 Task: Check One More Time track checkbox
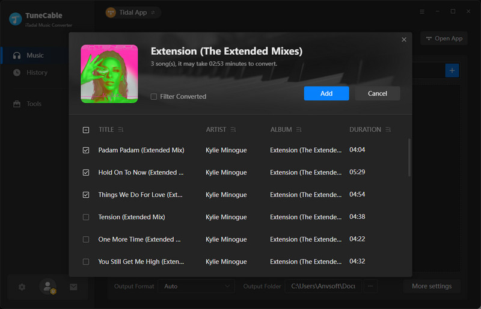[x=86, y=239]
